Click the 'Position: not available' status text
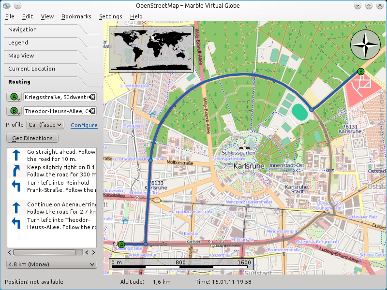This screenshot has width=387, height=290. coord(34,282)
